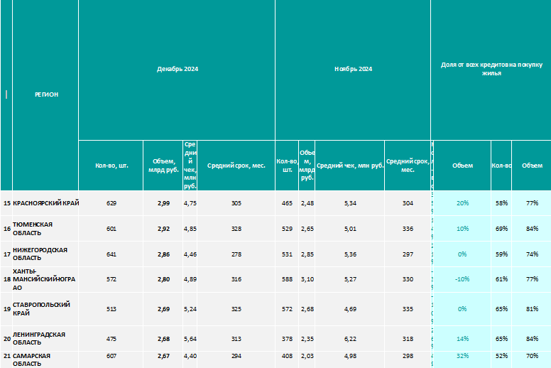Screen dimensions: 551x368
Task: Click 5,36 in Нижегородская область row
Action: [x=350, y=254]
